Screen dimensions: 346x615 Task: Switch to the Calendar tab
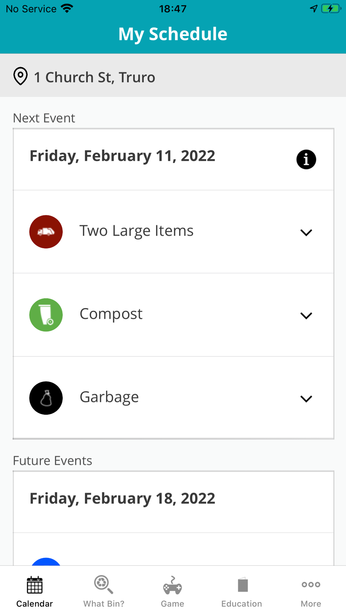click(35, 591)
